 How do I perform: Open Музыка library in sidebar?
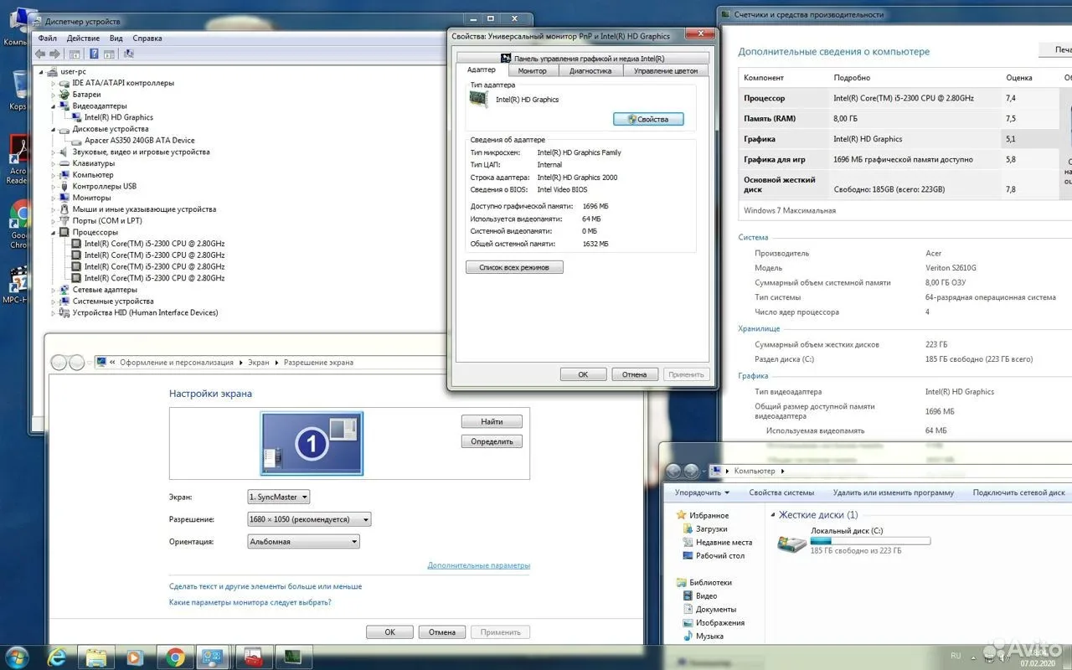pos(709,636)
